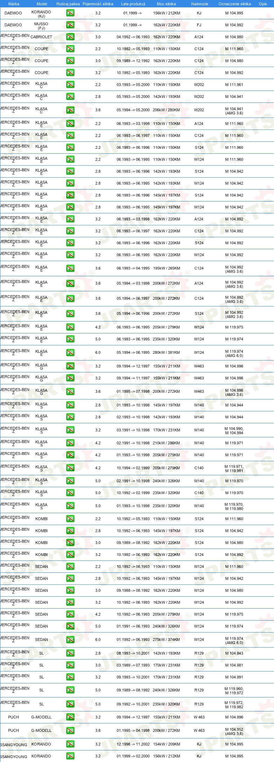
Task: Click fuel icon in Klasa C 3.6 row
Action: (x=70, y=110)
